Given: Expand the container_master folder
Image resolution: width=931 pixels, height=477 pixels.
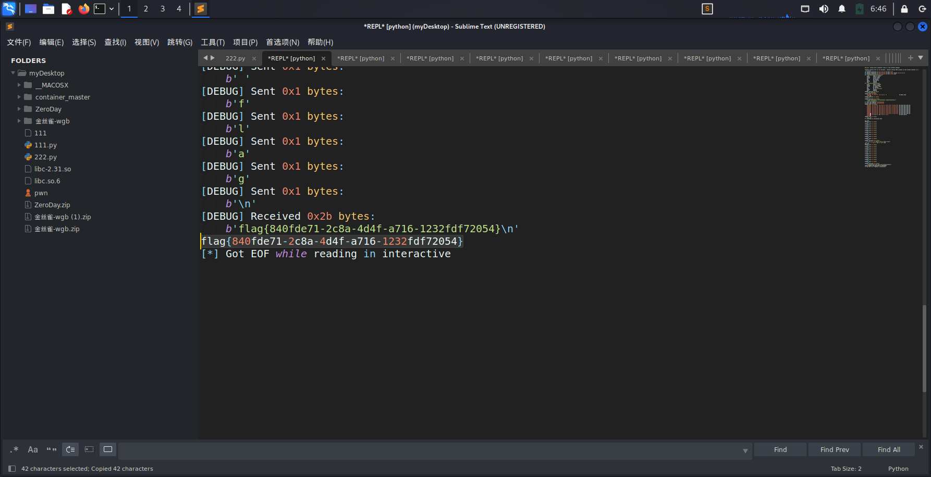Looking at the screenshot, I should 19,97.
